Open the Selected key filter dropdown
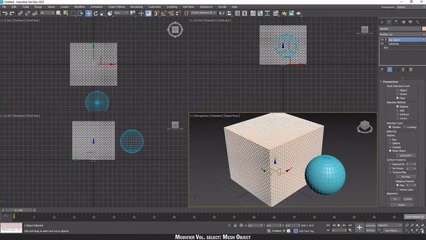Screen dimensions: 426x240 point(389,225)
